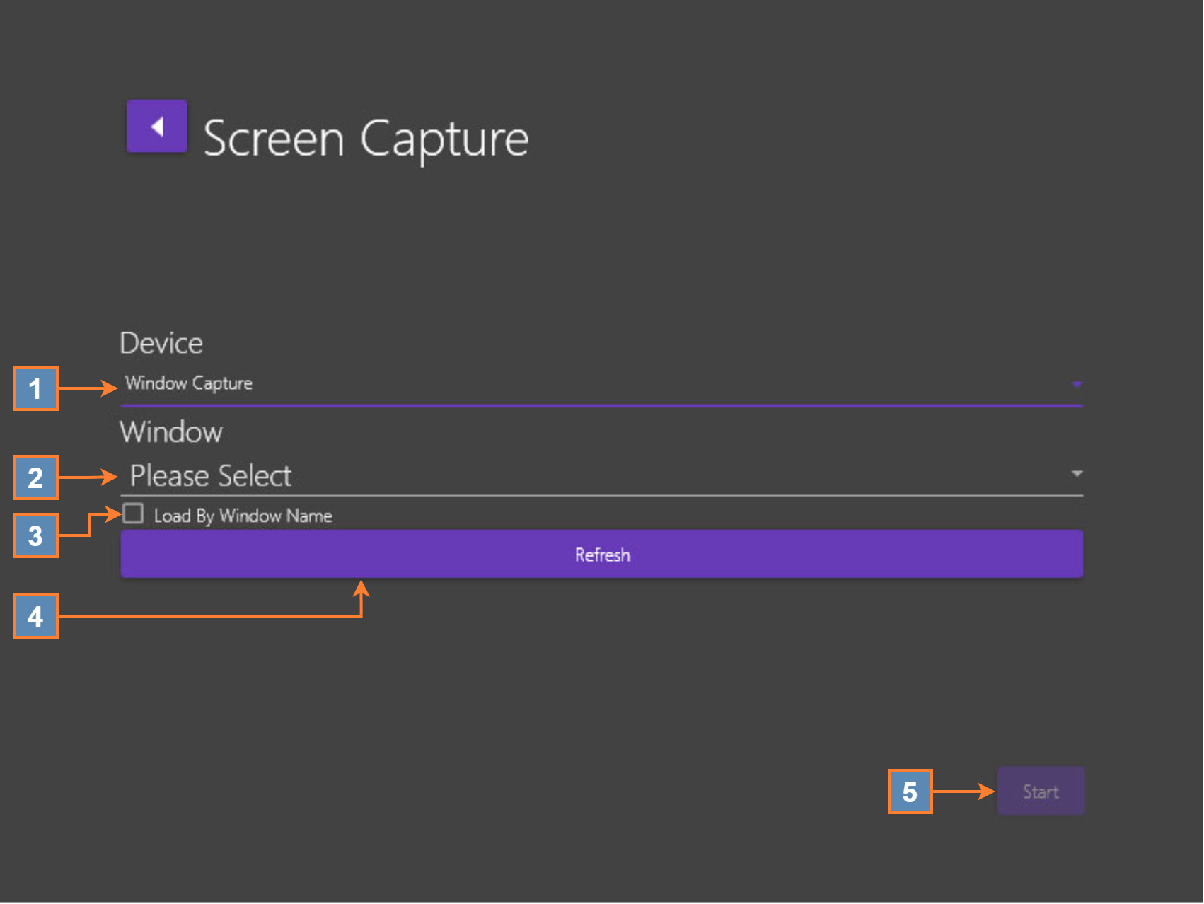Click callout number 4 badge
Screen dimensions: 1204x904
click(35, 616)
